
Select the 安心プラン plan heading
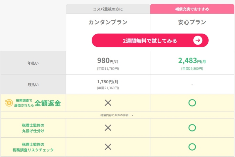click(192, 22)
